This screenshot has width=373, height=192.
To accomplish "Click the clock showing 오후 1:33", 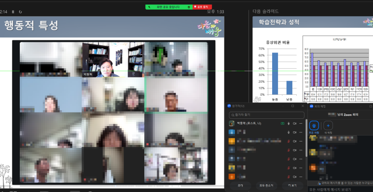I will coord(215,12).
